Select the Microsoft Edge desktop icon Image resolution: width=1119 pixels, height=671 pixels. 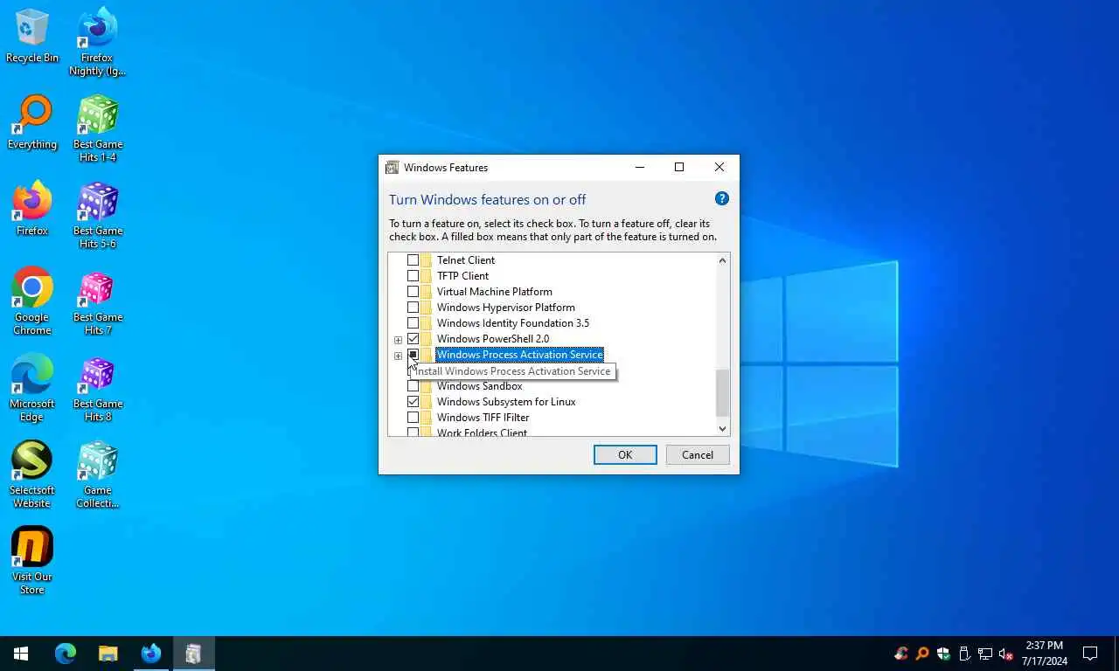32,388
